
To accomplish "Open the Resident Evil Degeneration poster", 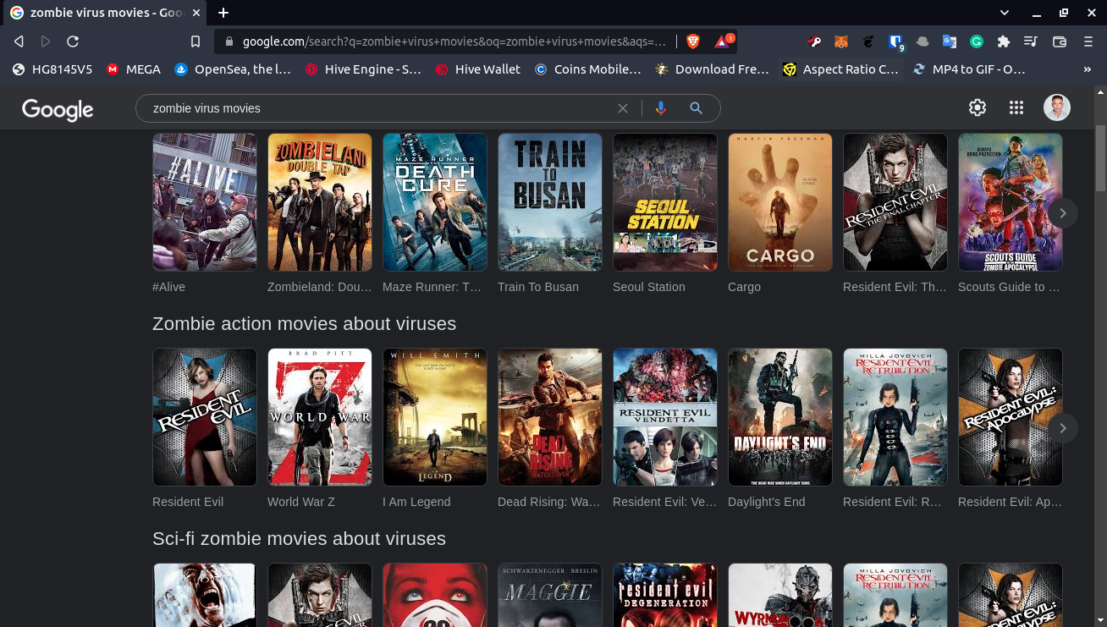I will 665,595.
